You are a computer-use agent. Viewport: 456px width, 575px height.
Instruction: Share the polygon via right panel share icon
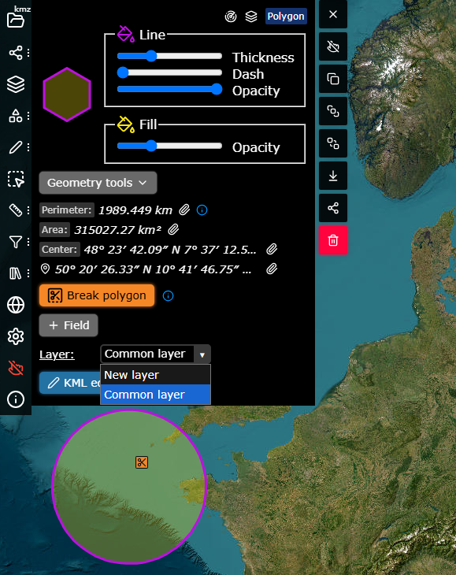click(x=333, y=208)
